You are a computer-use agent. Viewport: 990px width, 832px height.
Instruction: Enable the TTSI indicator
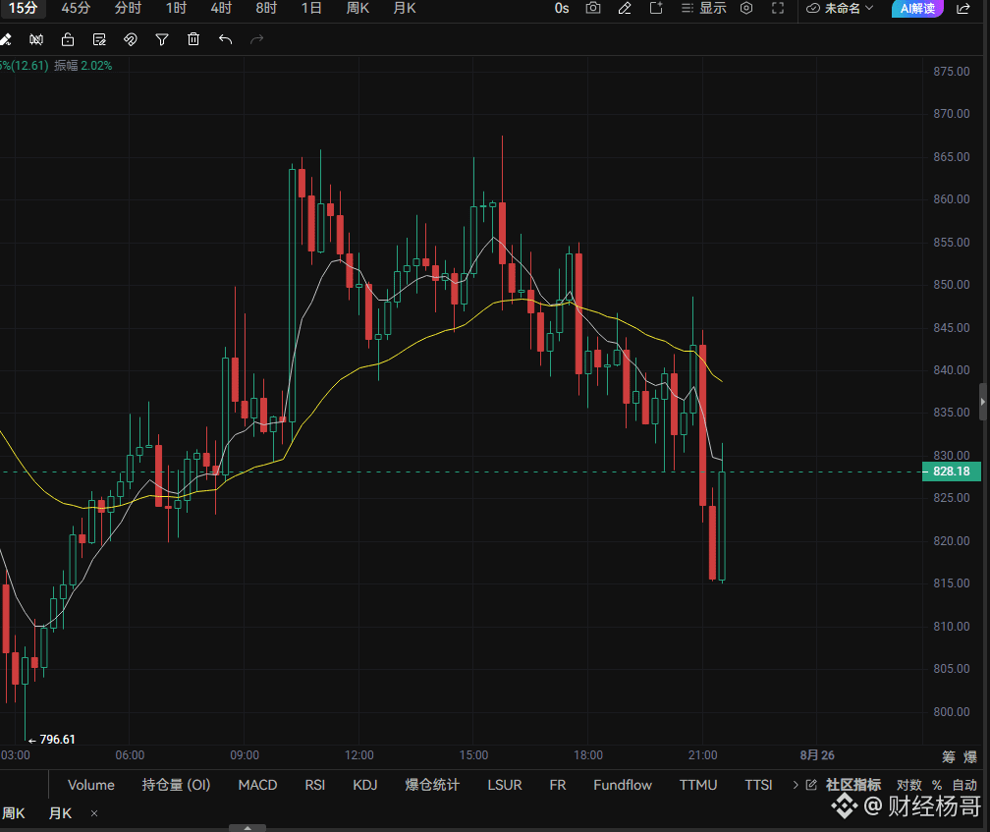pos(758,785)
